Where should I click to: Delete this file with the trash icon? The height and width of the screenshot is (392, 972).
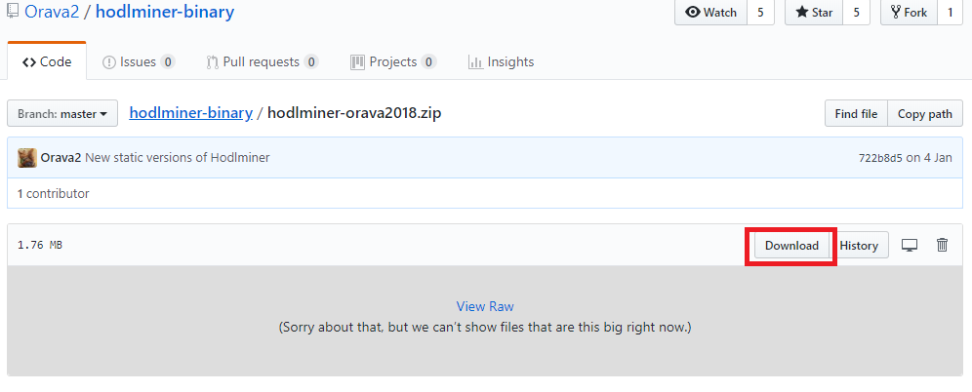942,245
